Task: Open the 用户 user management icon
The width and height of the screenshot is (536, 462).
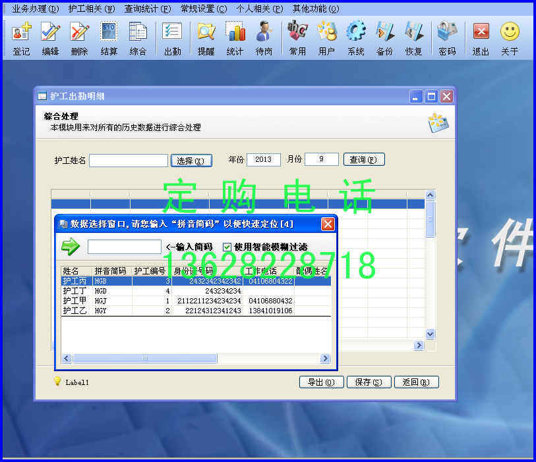Action: (x=326, y=38)
